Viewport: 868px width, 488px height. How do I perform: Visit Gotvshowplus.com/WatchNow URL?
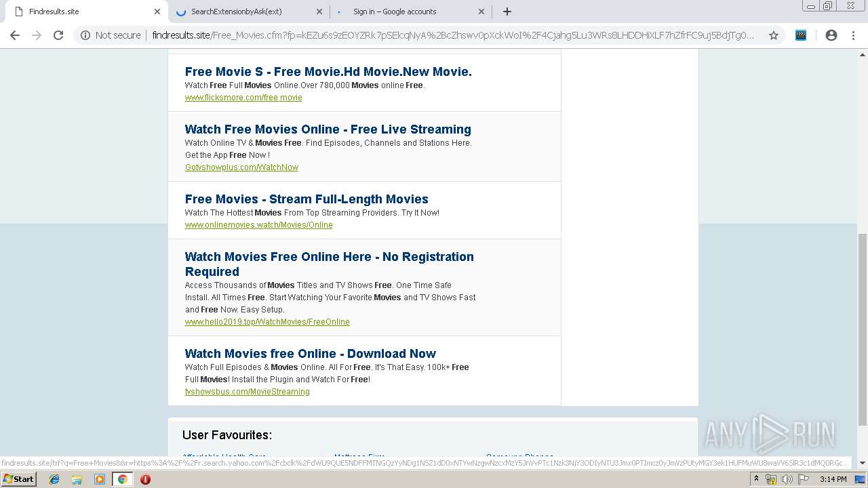tap(241, 167)
